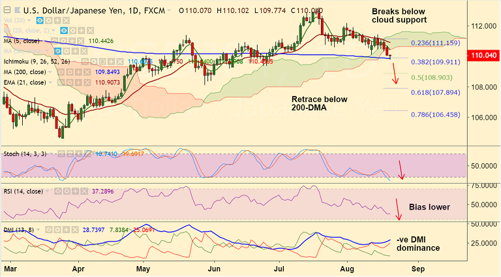Click the 112.000 price axis label
501x277 pixels.
coord(484,26)
